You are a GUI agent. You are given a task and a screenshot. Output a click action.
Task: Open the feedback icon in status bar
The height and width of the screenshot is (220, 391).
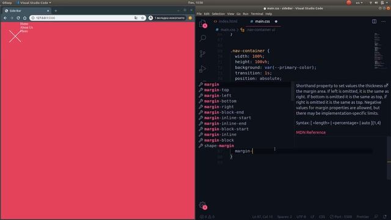click(376, 217)
